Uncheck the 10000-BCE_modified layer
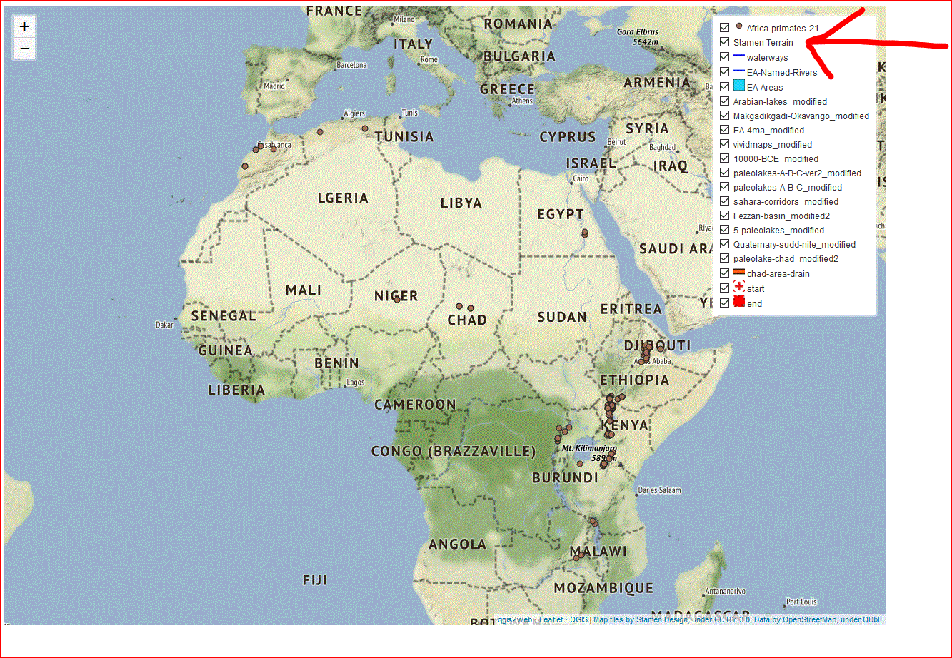The image size is (952, 658). click(x=724, y=158)
